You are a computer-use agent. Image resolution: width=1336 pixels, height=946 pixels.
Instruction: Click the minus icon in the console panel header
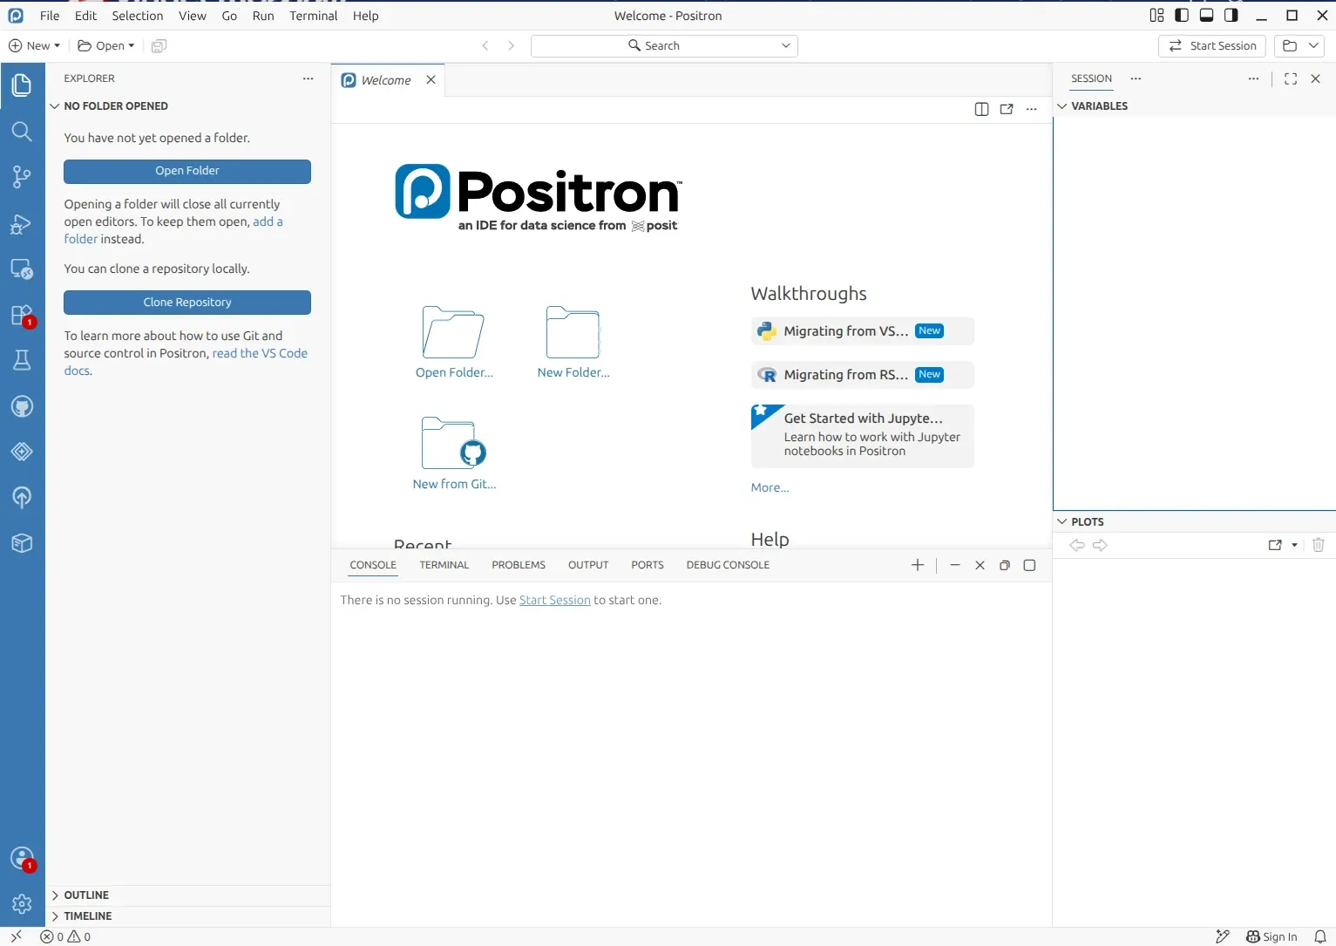(x=955, y=565)
